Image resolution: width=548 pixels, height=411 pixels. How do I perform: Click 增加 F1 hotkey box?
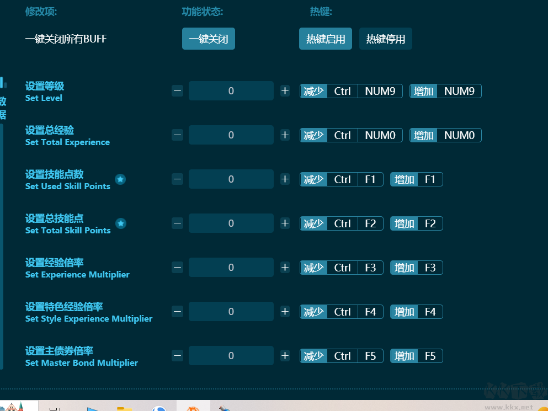pyautogui.click(x=417, y=179)
